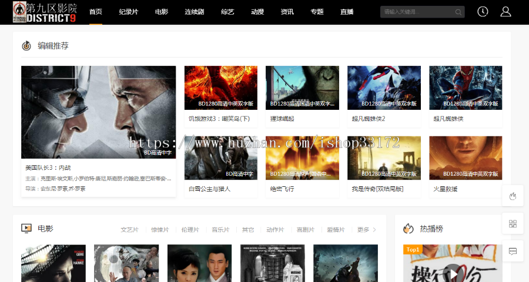Screen dimensions: 529x282
Task: Filter movies by 伦理片
Action: coord(190,230)
